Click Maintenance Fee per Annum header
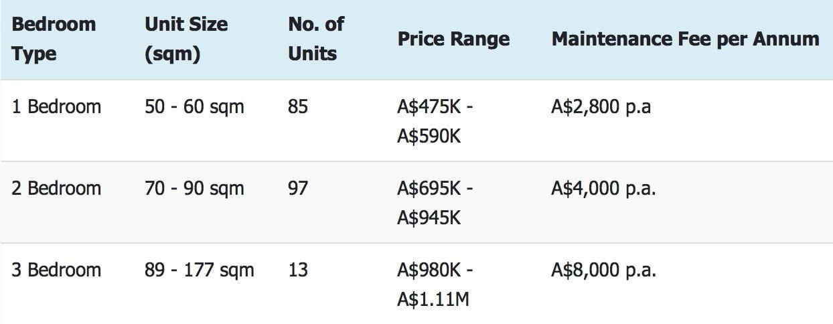The height and width of the screenshot is (324, 833). (x=685, y=39)
